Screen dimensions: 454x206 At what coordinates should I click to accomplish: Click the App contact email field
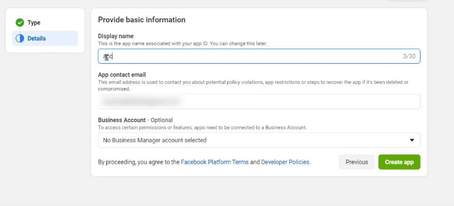click(259, 102)
